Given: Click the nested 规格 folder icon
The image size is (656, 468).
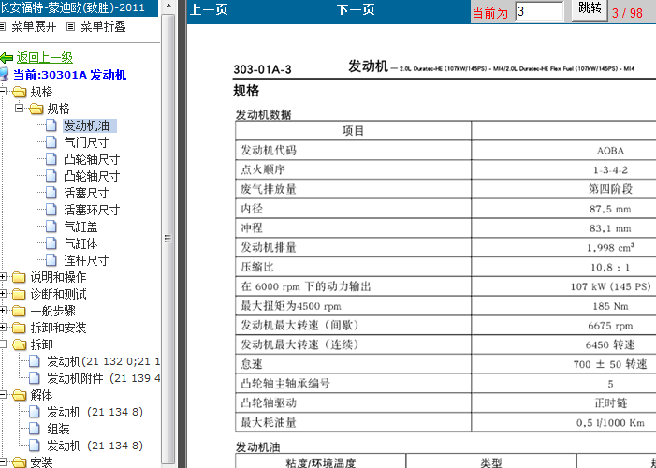Looking at the screenshot, I should [36, 109].
